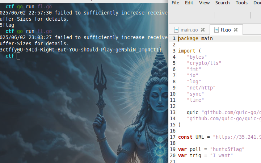261x163 pixels.
Task: Open the Edit menu in the editor
Action: pyautogui.click(x=189, y=3)
